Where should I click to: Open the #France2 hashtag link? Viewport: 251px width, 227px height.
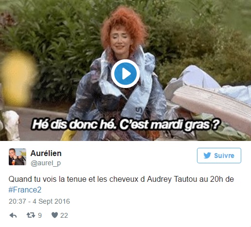pos(25,190)
